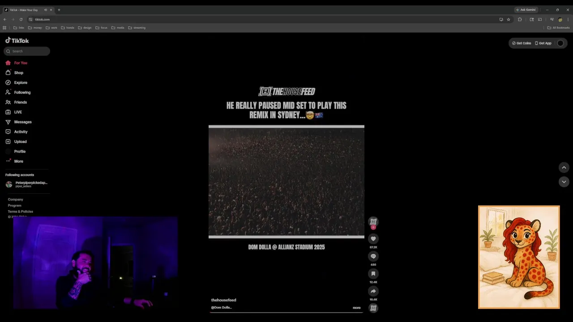This screenshot has height=322, width=573.
Task: Mute the tab audio icon
Action: pos(45,10)
